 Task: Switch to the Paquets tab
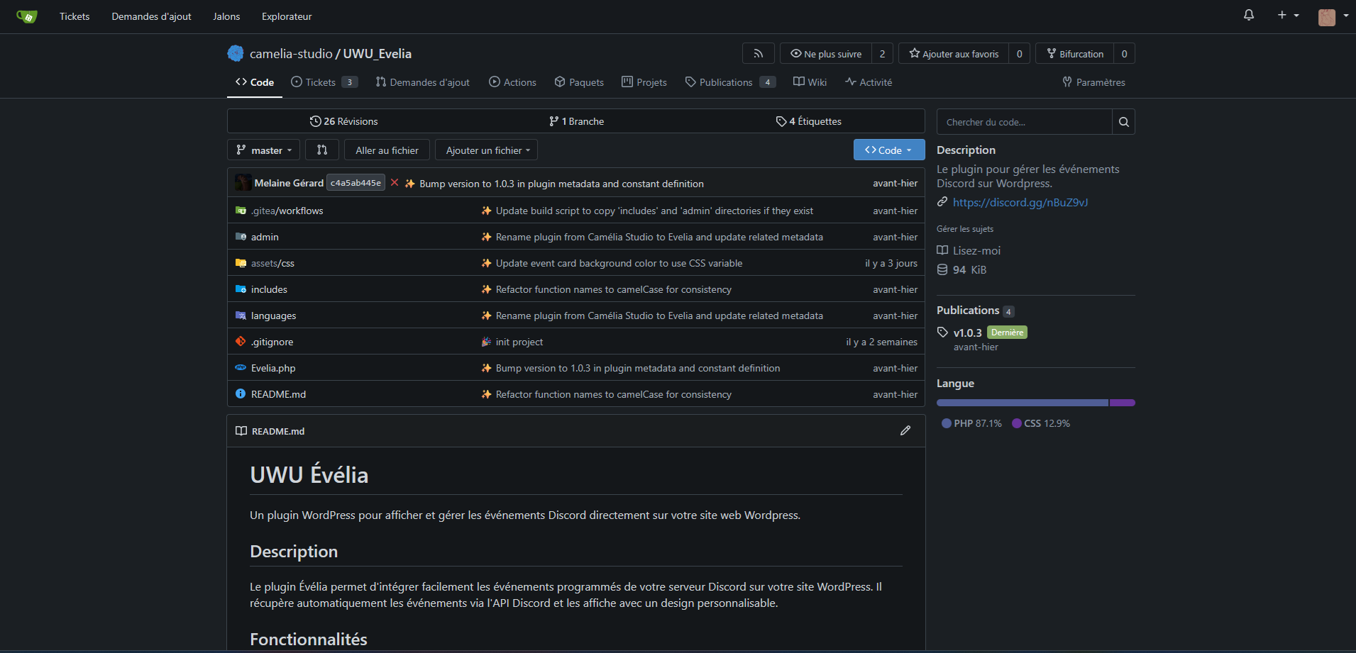(579, 82)
